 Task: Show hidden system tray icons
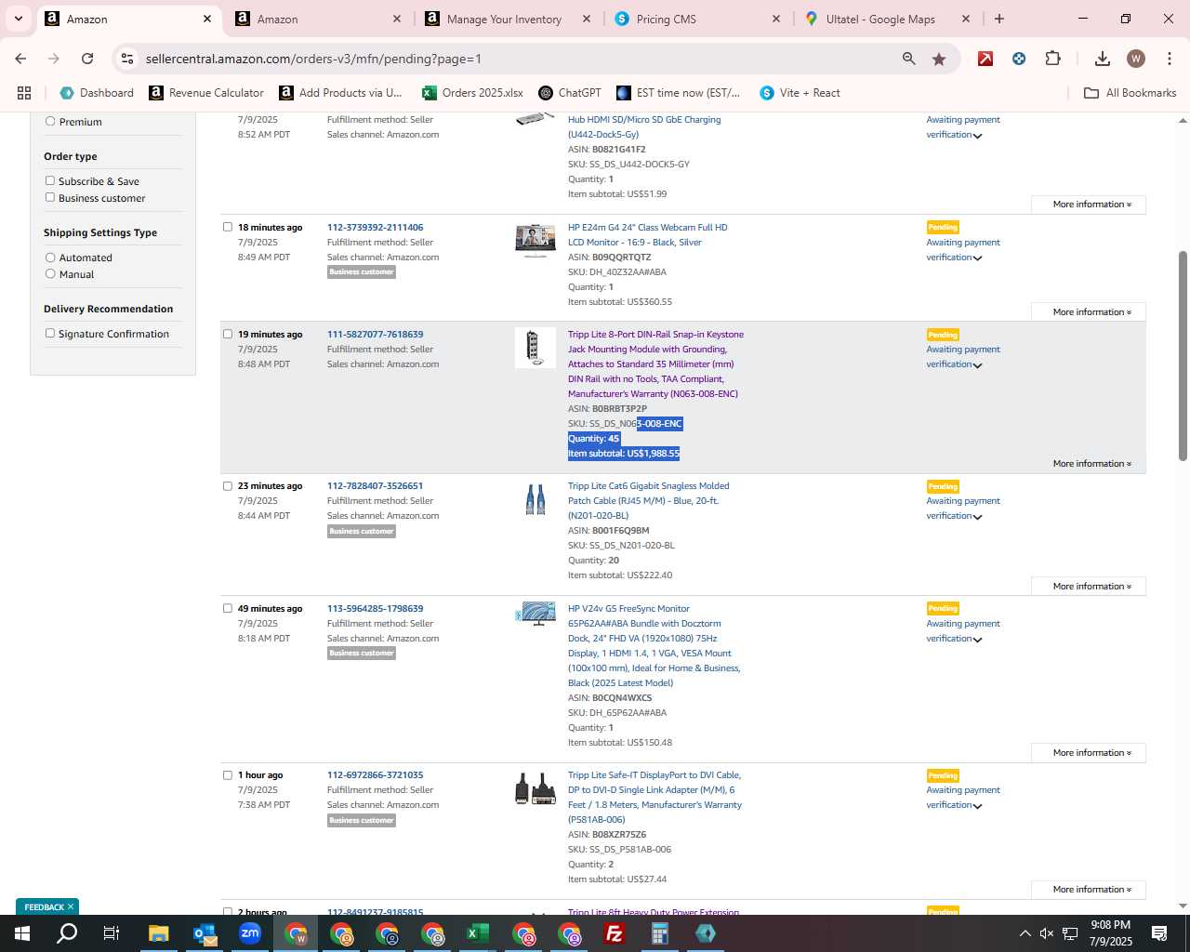click(x=1025, y=933)
